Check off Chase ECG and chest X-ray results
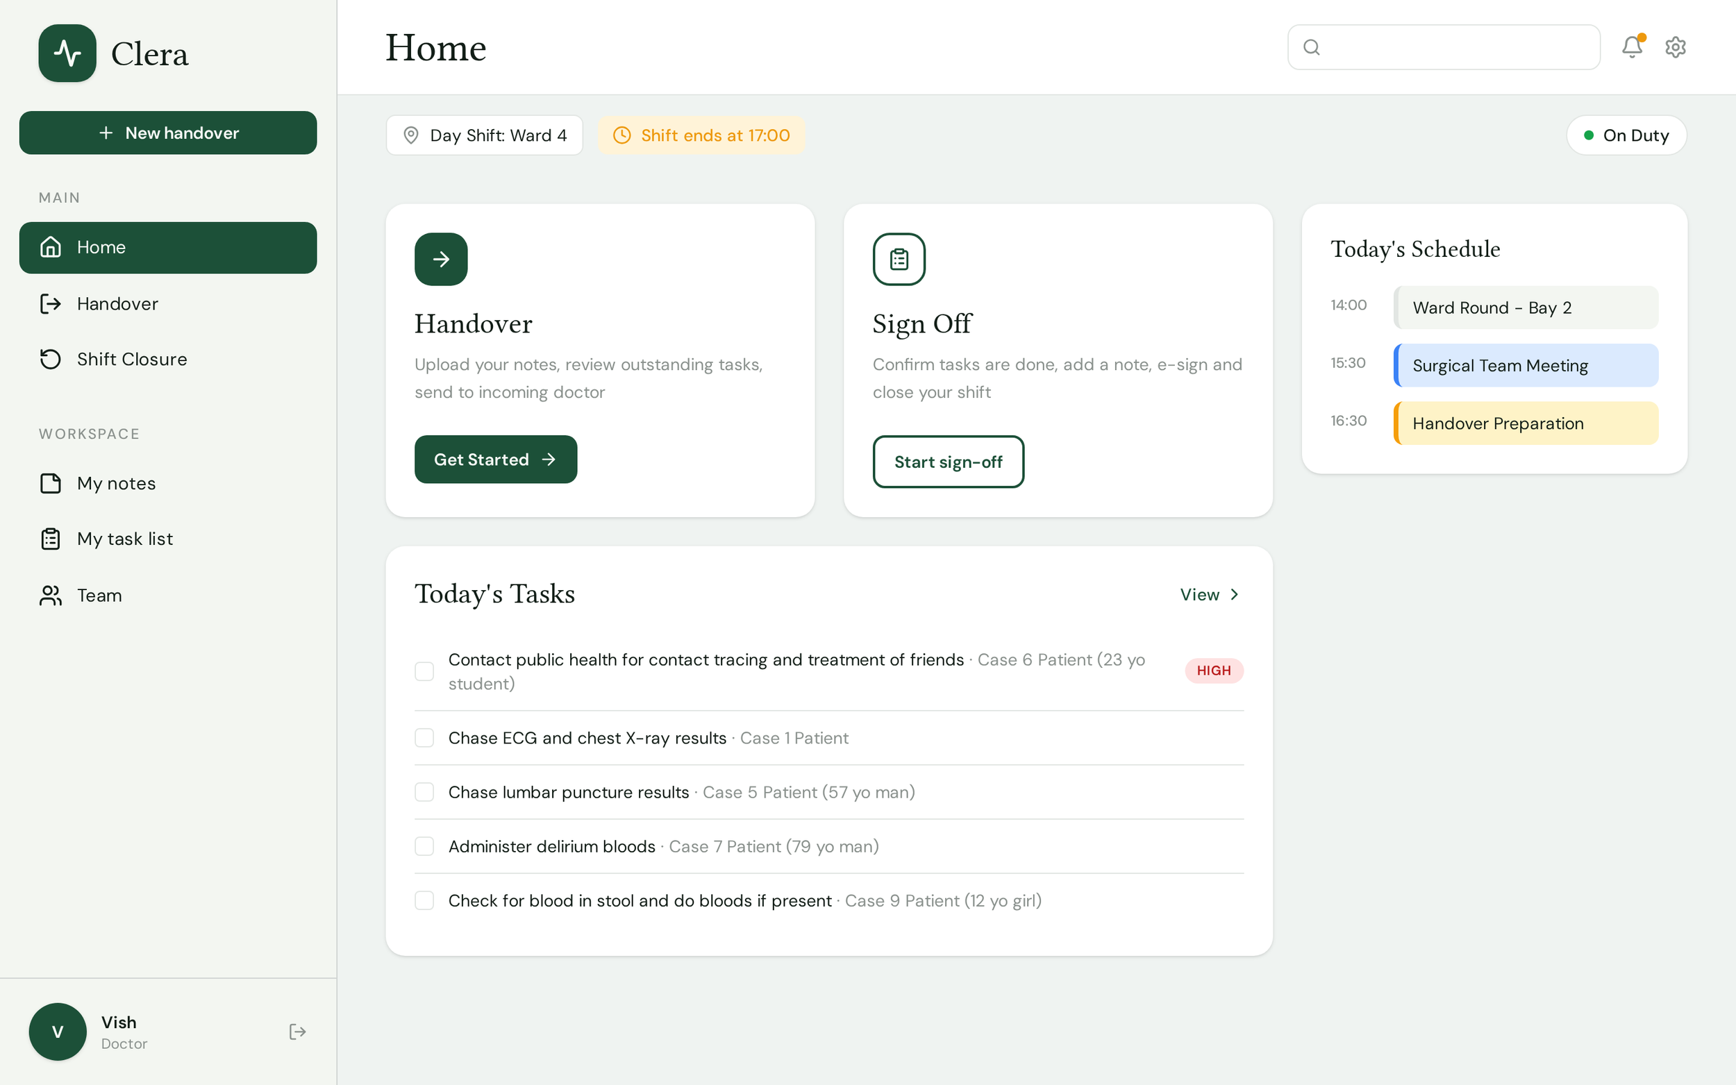Screen dimensions: 1736x1085 click(424, 738)
